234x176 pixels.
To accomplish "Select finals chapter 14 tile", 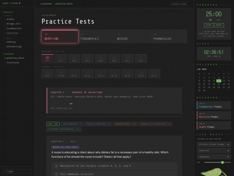I will click(114, 73).
